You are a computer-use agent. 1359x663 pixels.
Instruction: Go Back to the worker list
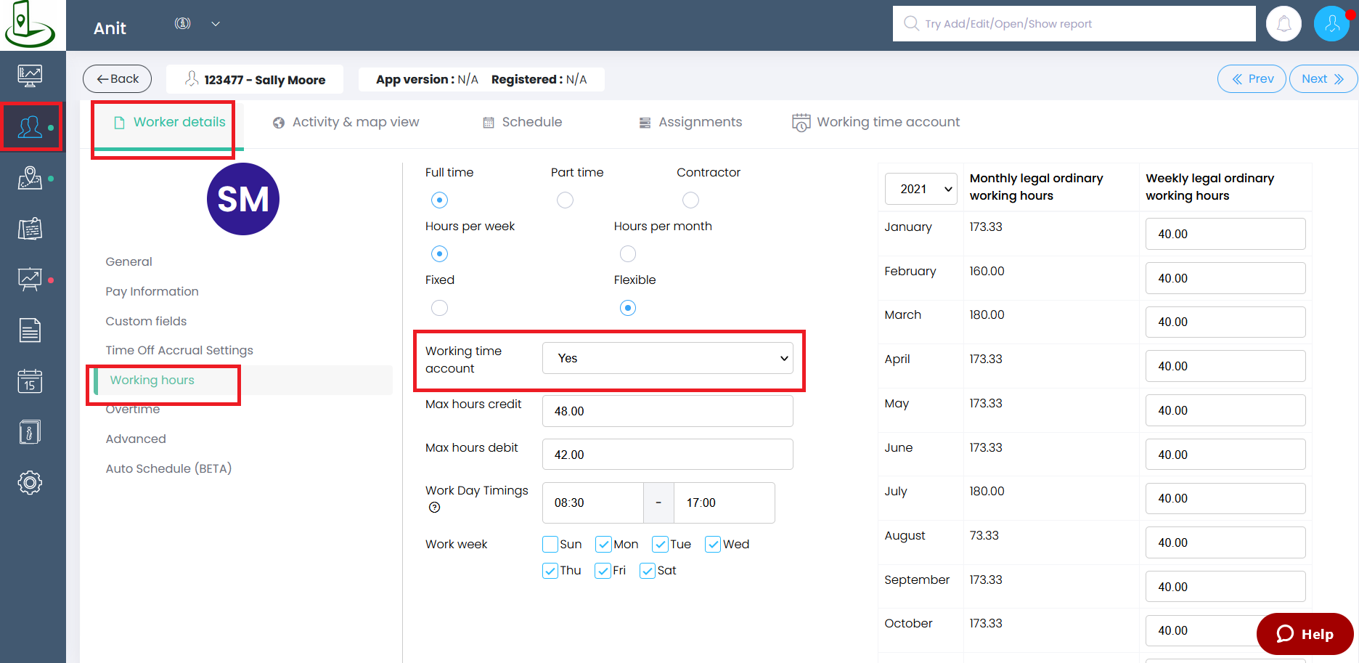tap(117, 78)
